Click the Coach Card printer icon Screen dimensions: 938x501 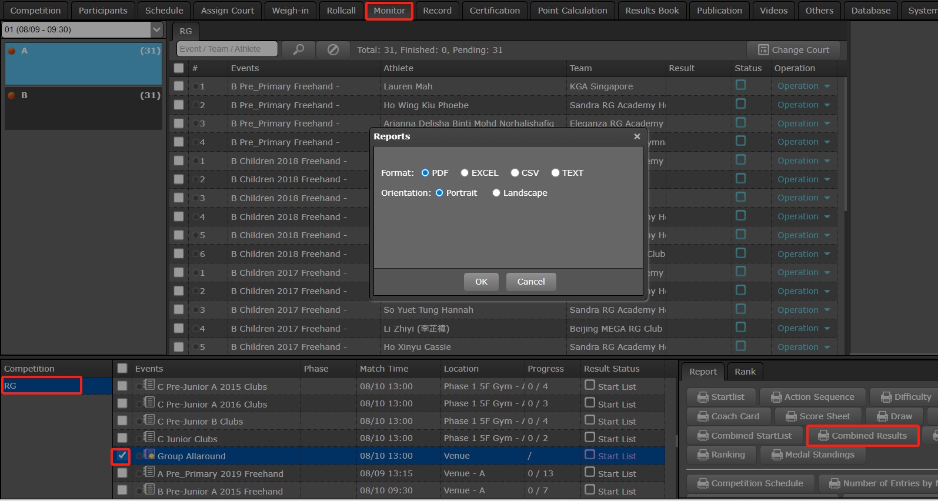(703, 417)
